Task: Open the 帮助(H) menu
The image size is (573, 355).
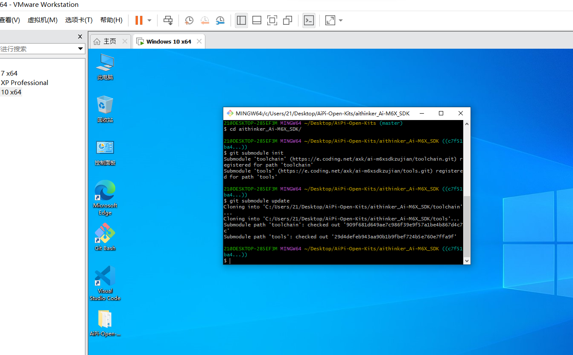Action: click(x=111, y=20)
